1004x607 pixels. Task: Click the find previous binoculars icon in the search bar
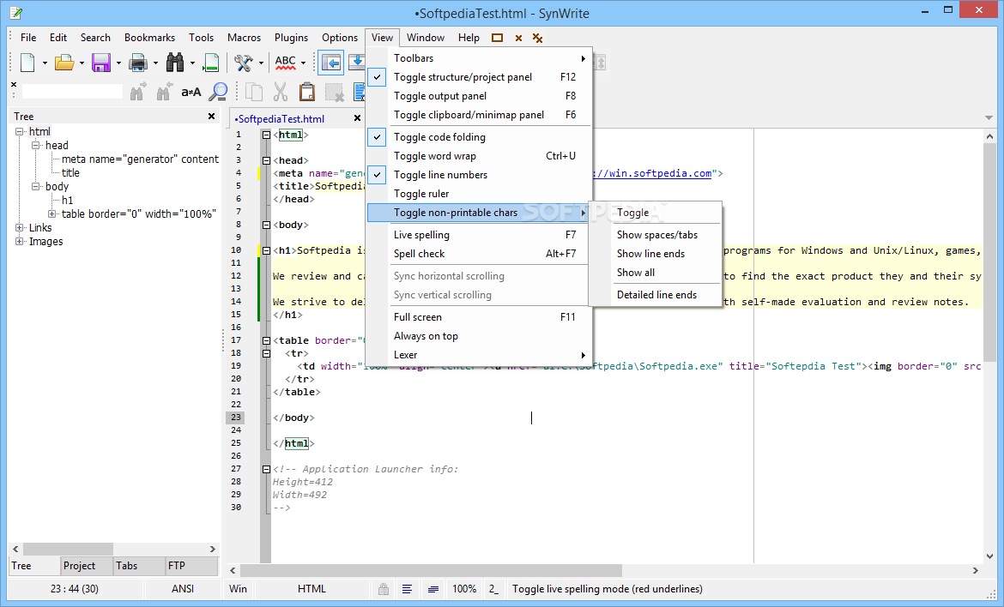coord(165,92)
